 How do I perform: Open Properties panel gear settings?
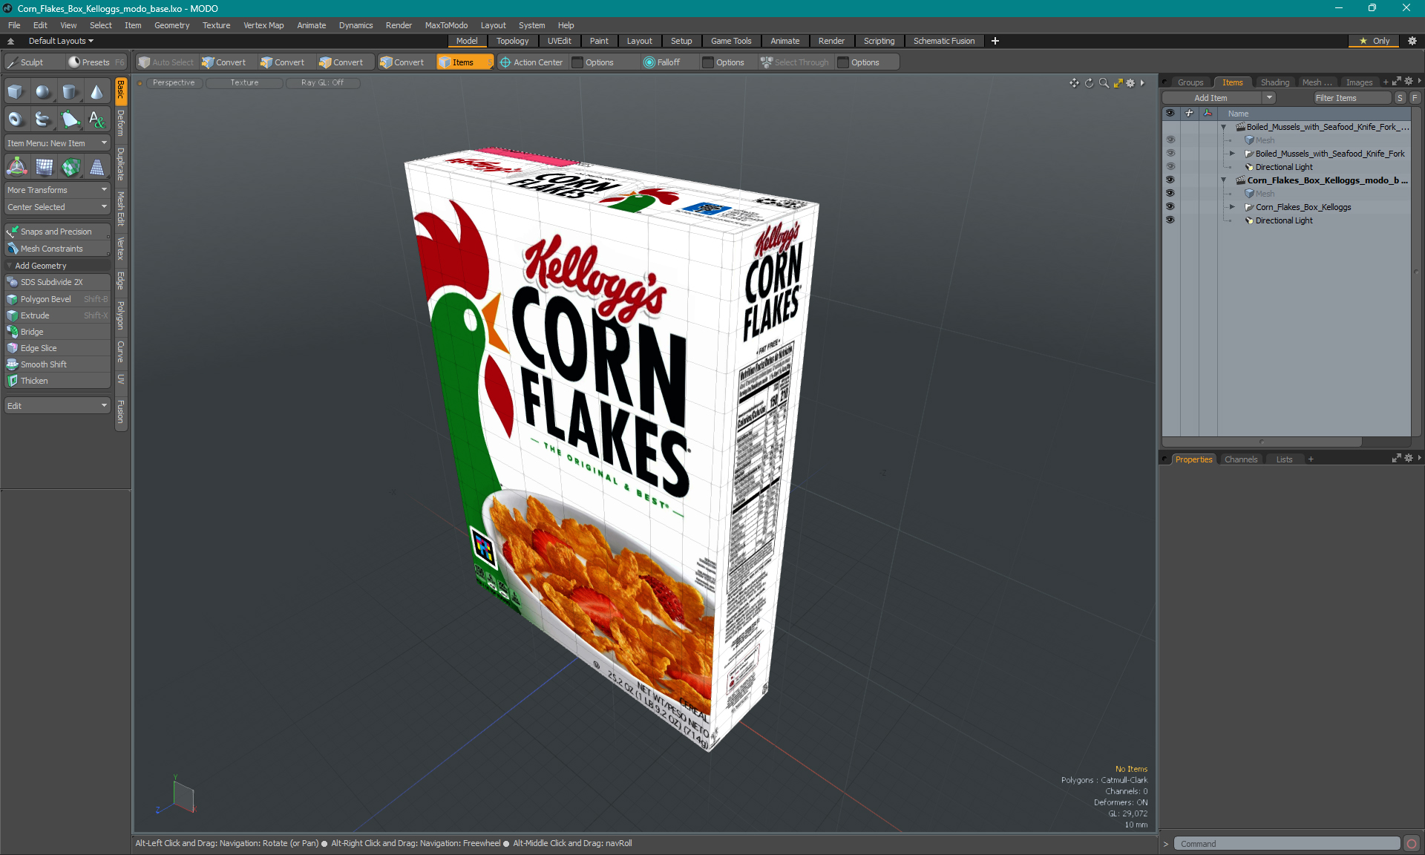pos(1409,459)
